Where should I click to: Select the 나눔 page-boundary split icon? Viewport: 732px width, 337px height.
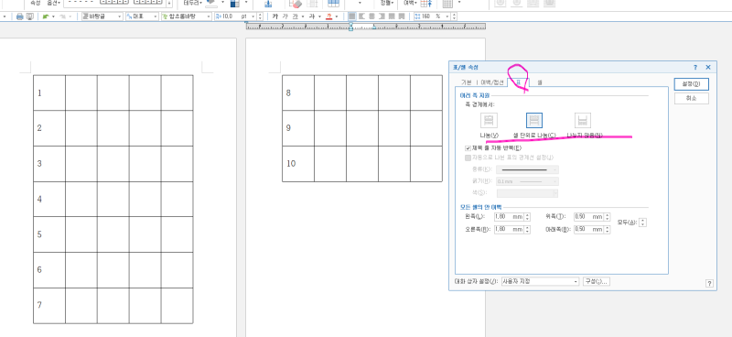[x=490, y=121]
